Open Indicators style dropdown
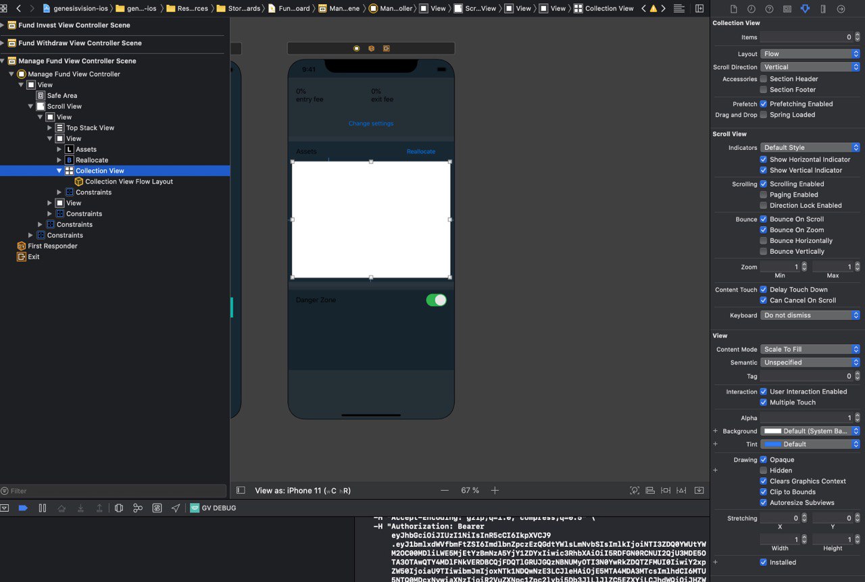Screen dimensions: 865x582 810,147
